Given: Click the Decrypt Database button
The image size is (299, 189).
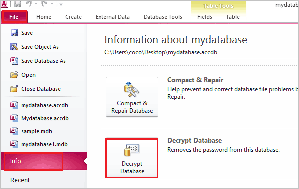Looking at the screenshot, I should [132, 158].
